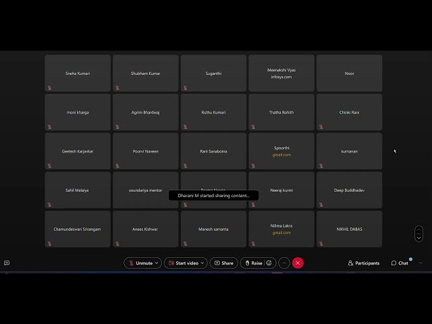Click muted mic icon on Geetesh Karjavkar tile
This screenshot has height=324, width=432.
coord(49,166)
